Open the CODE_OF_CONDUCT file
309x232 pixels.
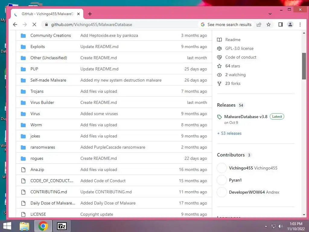52,181
